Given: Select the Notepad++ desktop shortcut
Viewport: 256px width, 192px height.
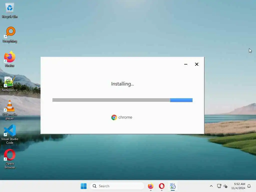Looking at the screenshot, I should [x=10, y=83].
